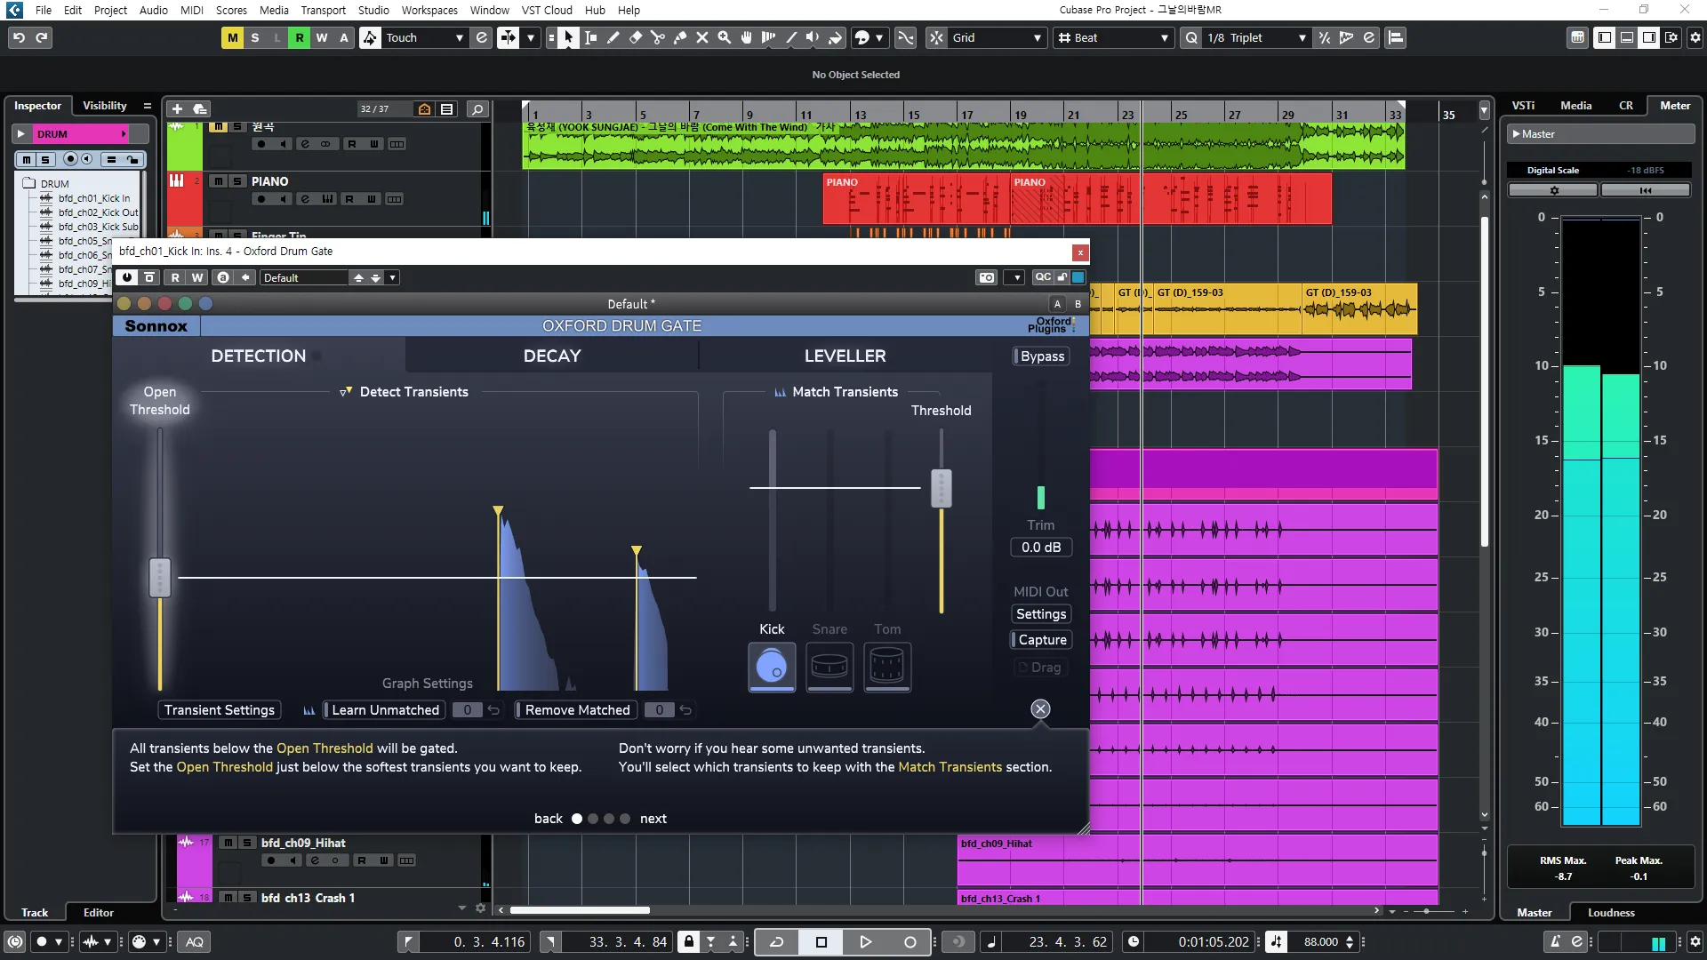Switch to the DECAY tab
The width and height of the screenshot is (1707, 960).
551,356
